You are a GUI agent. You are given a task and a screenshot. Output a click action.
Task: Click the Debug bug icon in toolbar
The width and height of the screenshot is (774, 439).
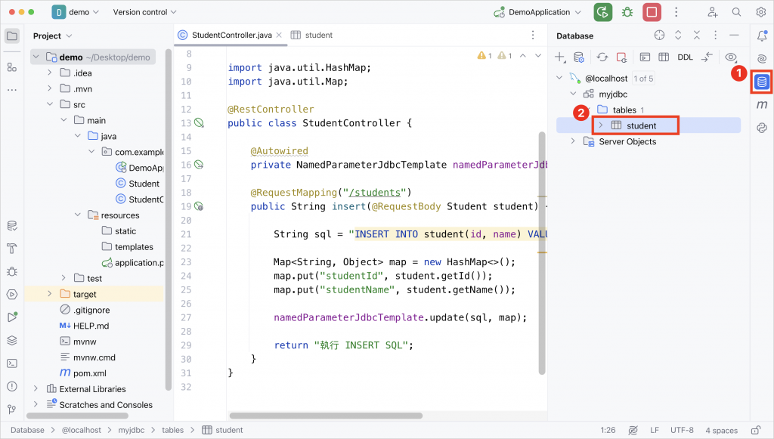pos(627,12)
